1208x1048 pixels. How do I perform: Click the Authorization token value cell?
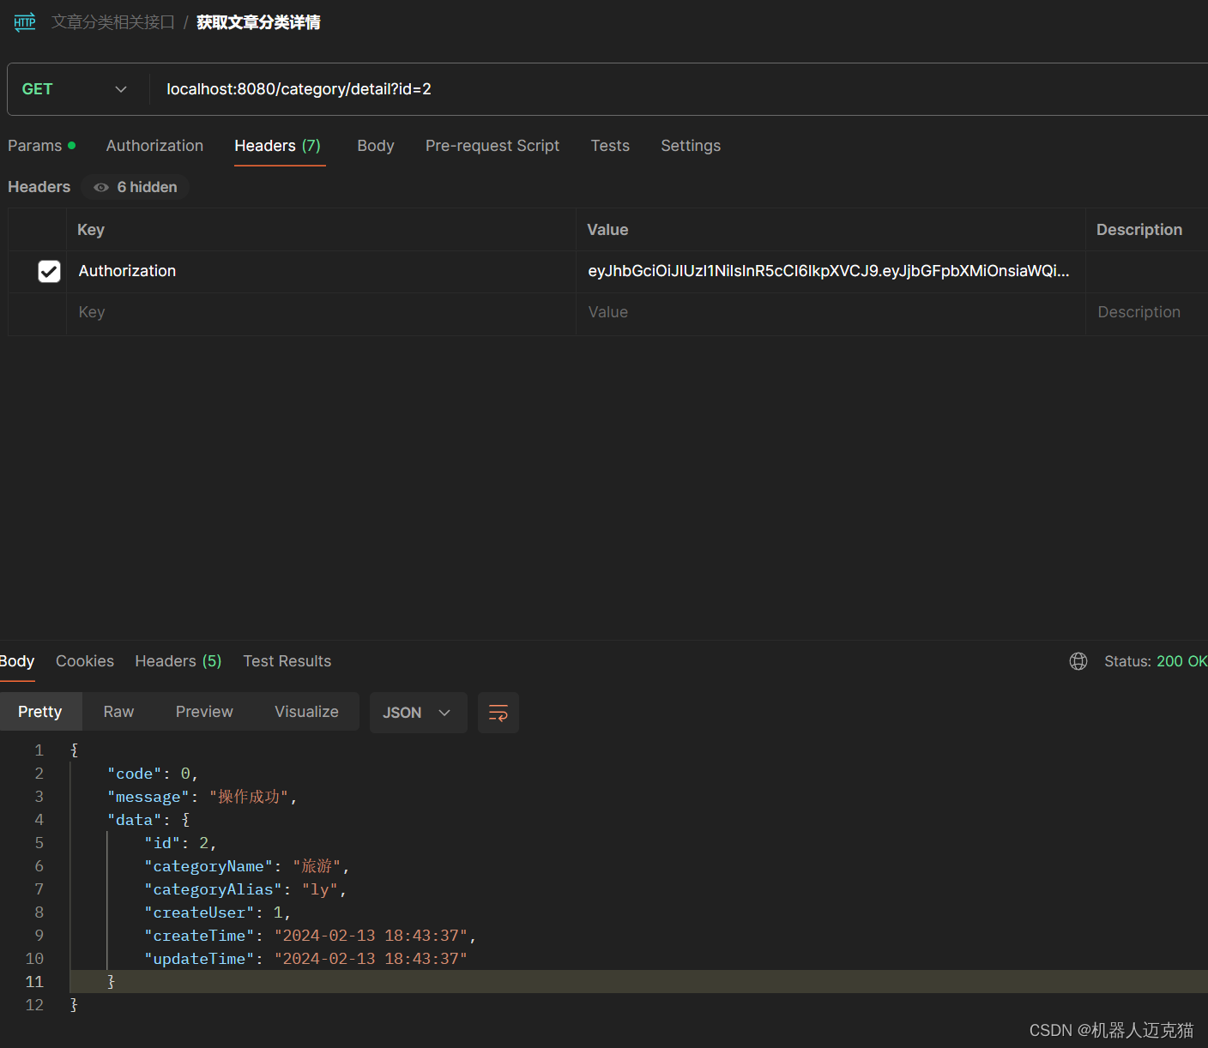830,271
